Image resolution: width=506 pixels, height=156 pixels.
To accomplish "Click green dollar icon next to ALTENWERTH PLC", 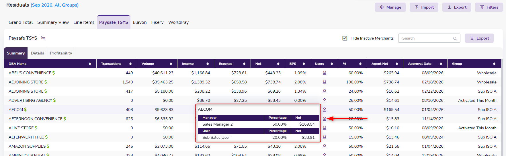I will [46, 137].
